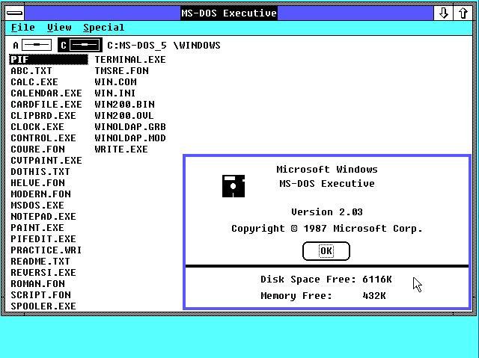The height and width of the screenshot is (358, 479).
Task: Click the Copyright 1987 Microsoft Corp. line
Action: (327, 229)
